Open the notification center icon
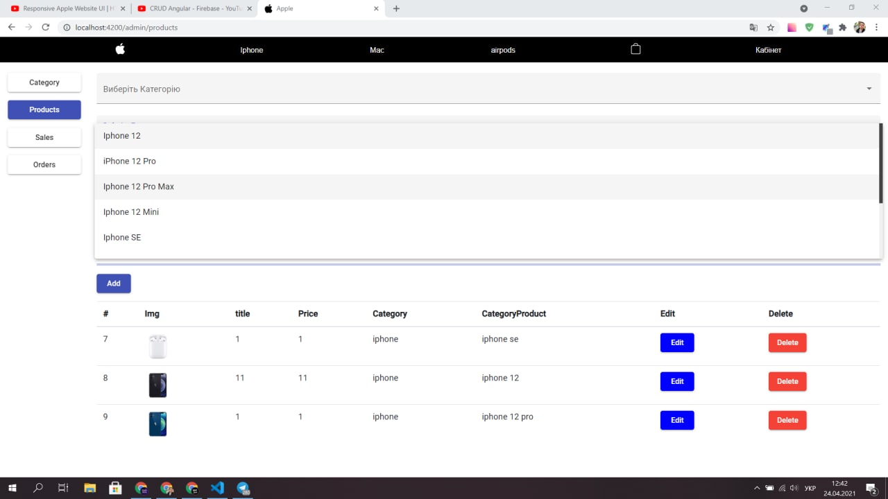The image size is (888, 499). coord(872,488)
